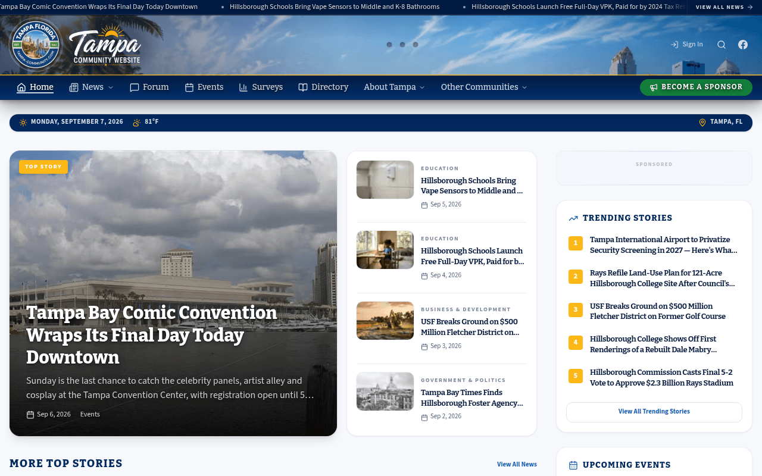Screen dimensions: 762x476
Task: Click the Sponsored ad panel
Action: (654, 168)
